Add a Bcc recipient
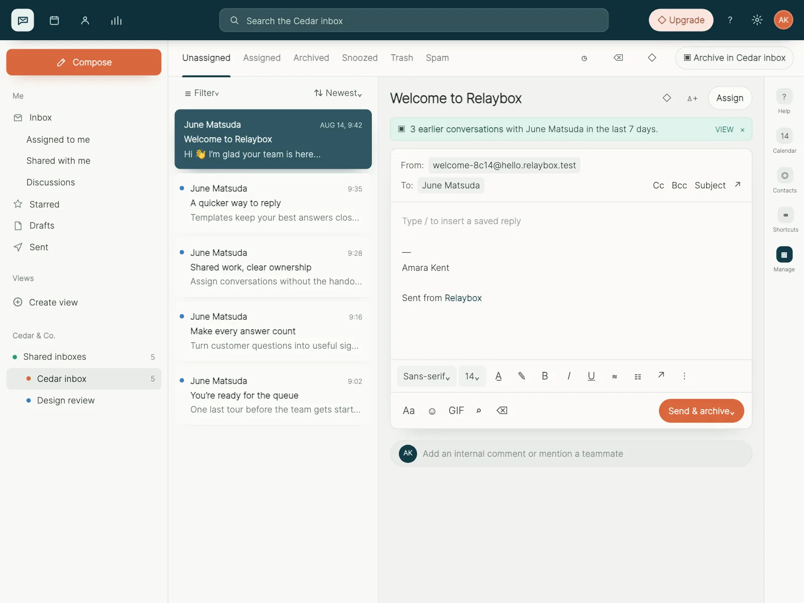 (679, 185)
